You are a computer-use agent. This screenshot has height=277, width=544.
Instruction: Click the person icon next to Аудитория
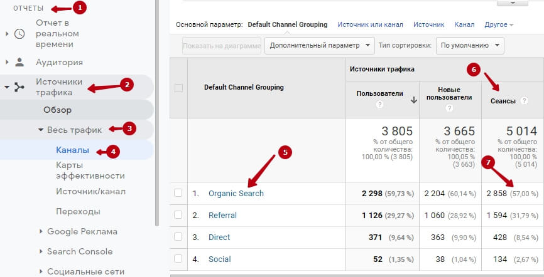pyautogui.click(x=19, y=62)
